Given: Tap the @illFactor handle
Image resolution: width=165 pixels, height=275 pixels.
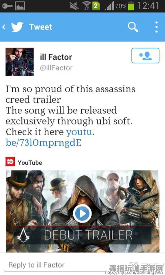Looking at the screenshot, I should pos(56,68).
